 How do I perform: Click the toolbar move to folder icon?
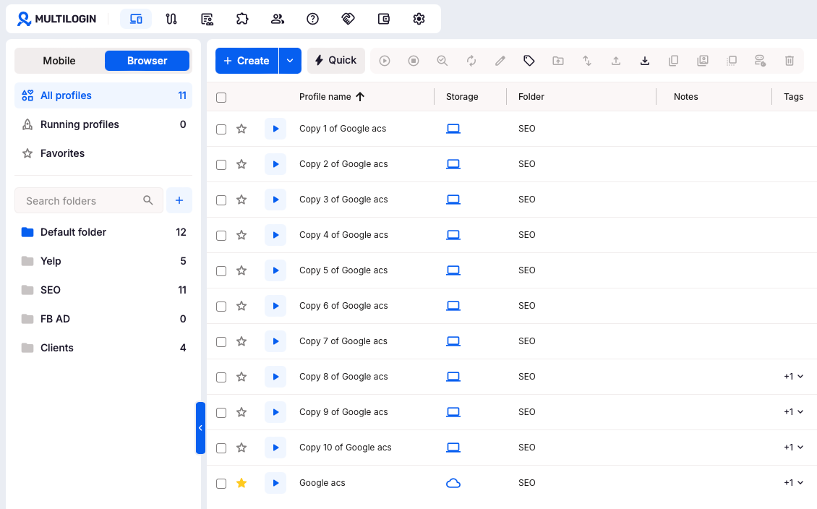click(x=558, y=61)
